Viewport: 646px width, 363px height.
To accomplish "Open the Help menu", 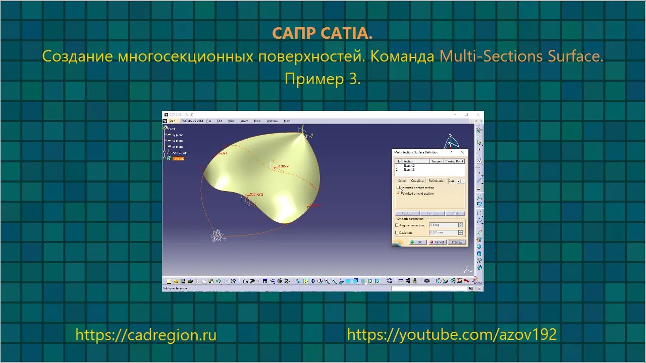I will [287, 121].
